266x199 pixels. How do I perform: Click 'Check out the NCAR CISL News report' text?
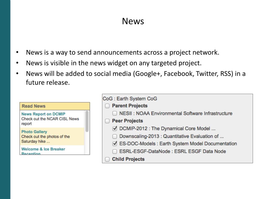pos(50,121)
